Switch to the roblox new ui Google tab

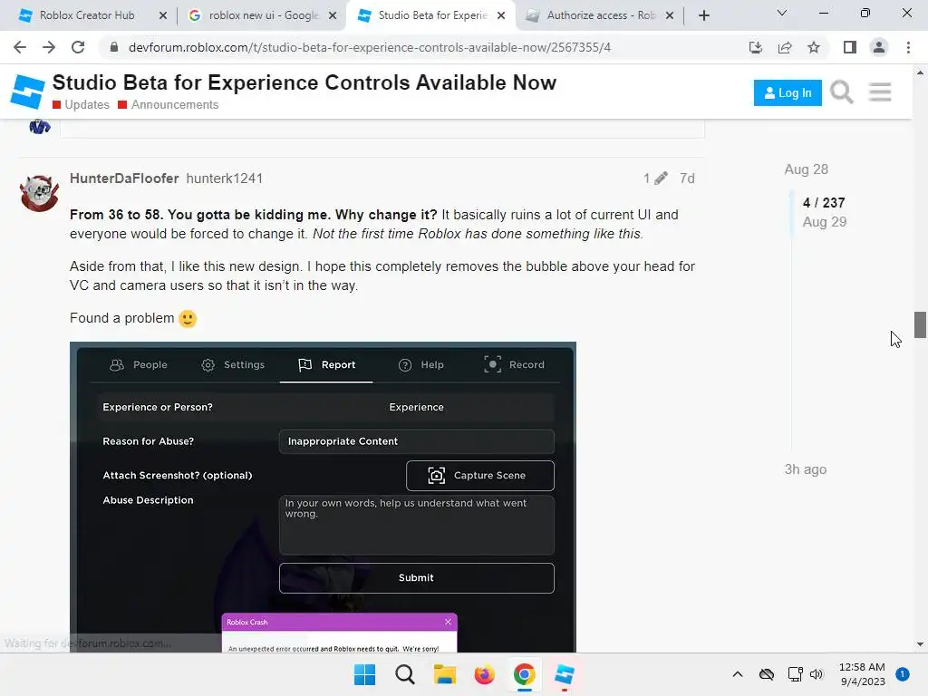(264, 15)
